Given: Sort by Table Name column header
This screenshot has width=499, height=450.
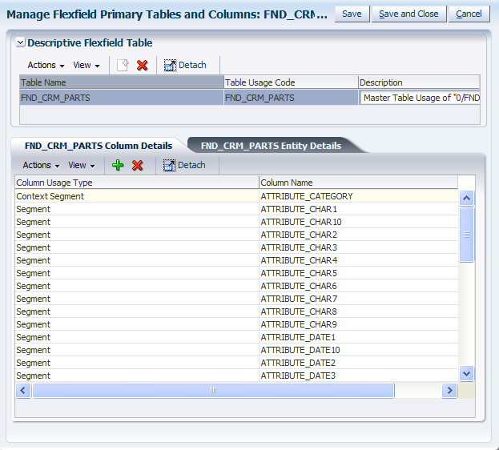Looking at the screenshot, I should click(x=122, y=82).
